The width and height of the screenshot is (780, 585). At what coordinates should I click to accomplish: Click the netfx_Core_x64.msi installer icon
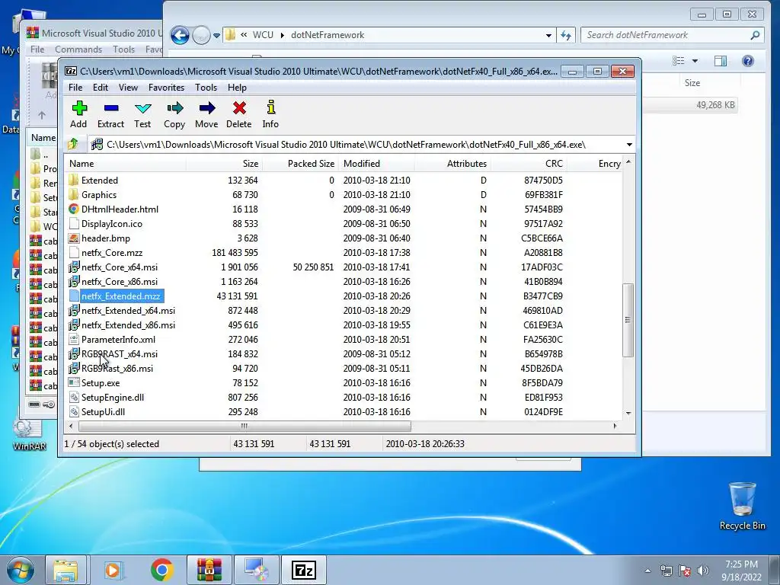(x=74, y=267)
